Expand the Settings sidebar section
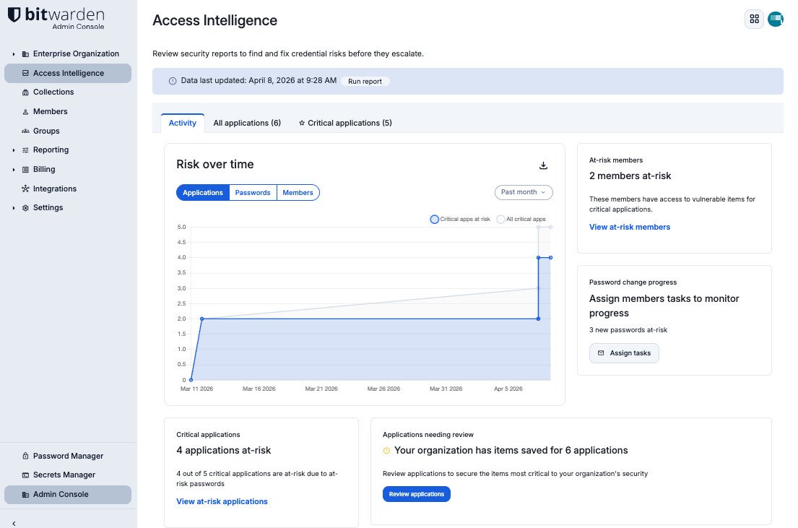The image size is (798, 528). click(x=47, y=207)
